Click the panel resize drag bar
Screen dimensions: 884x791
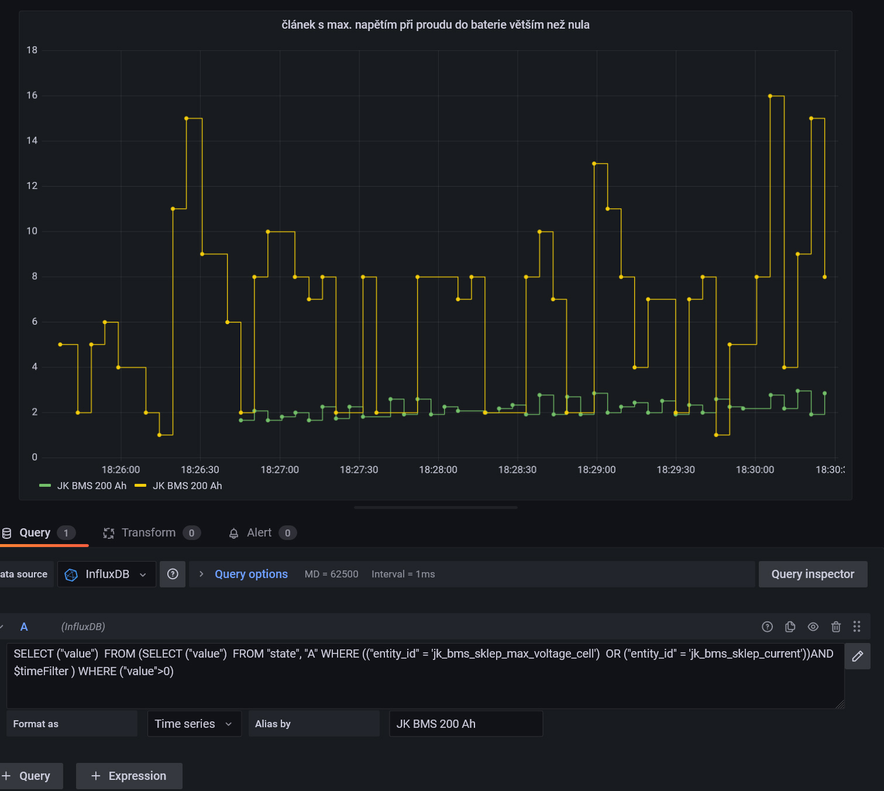click(x=436, y=508)
